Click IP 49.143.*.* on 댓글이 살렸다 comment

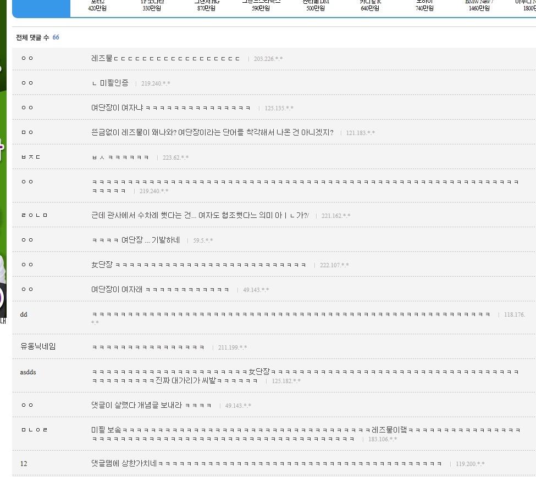coord(238,406)
